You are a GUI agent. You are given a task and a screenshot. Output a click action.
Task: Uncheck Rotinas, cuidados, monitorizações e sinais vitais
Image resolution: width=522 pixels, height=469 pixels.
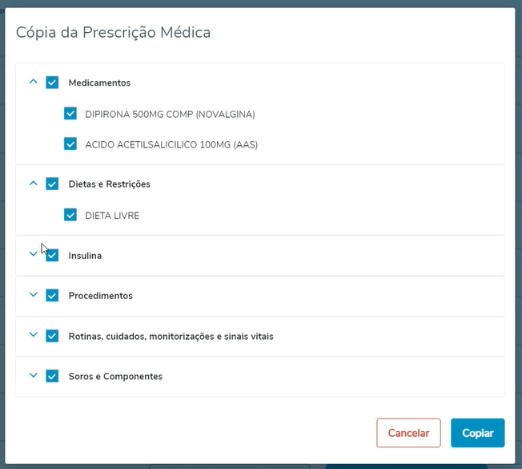[x=52, y=336]
